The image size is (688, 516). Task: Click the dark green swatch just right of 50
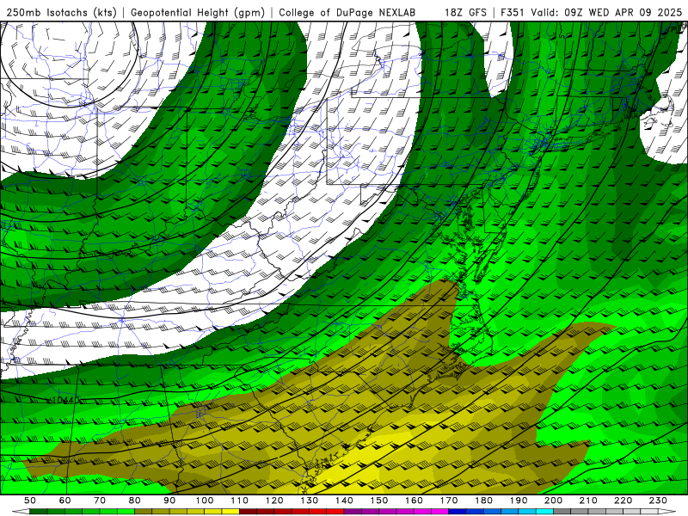pos(38,512)
